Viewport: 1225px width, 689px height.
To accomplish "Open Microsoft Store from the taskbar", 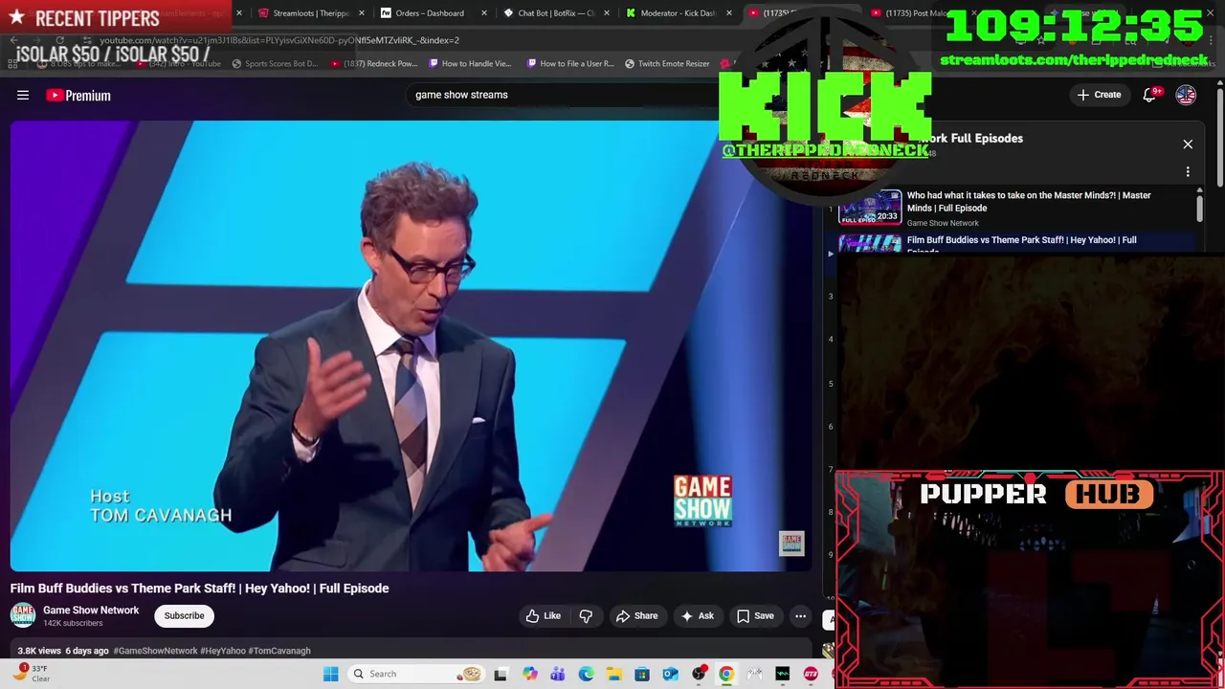I will (x=642, y=674).
